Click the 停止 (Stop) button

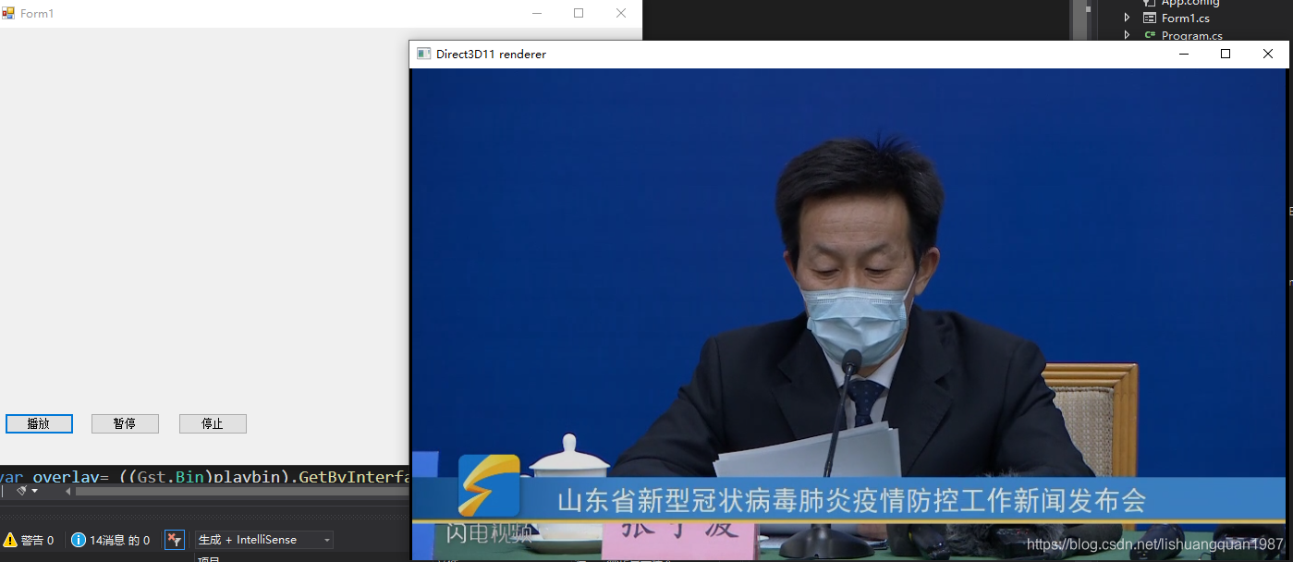click(213, 423)
